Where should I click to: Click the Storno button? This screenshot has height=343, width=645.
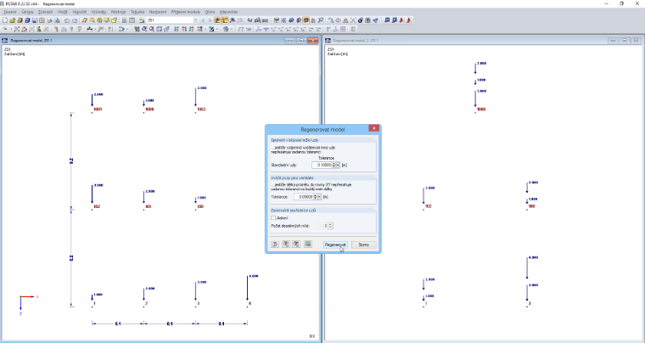[363, 245]
